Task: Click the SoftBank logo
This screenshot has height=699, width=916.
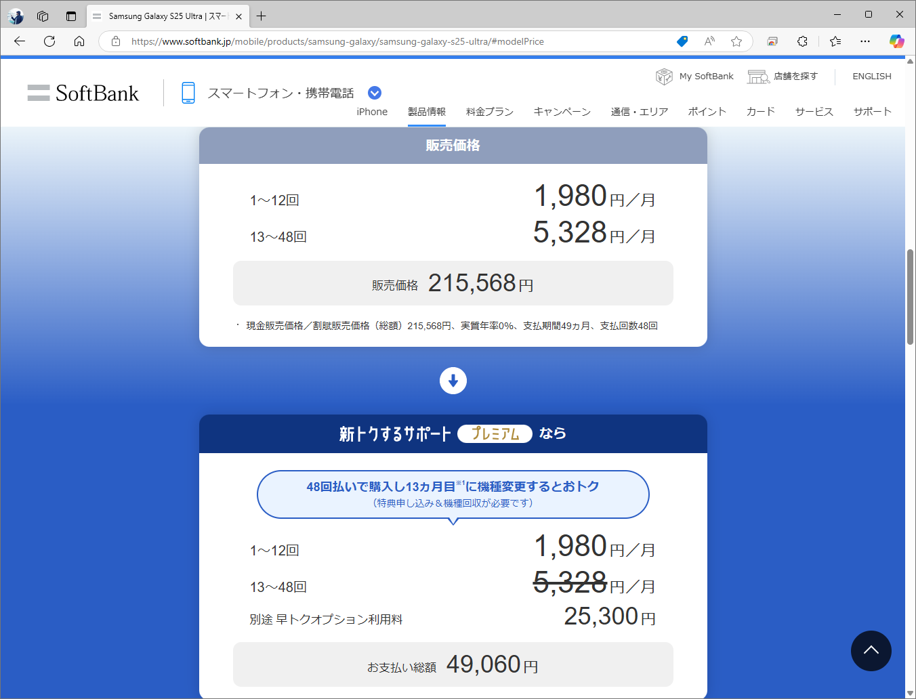Action: point(83,93)
